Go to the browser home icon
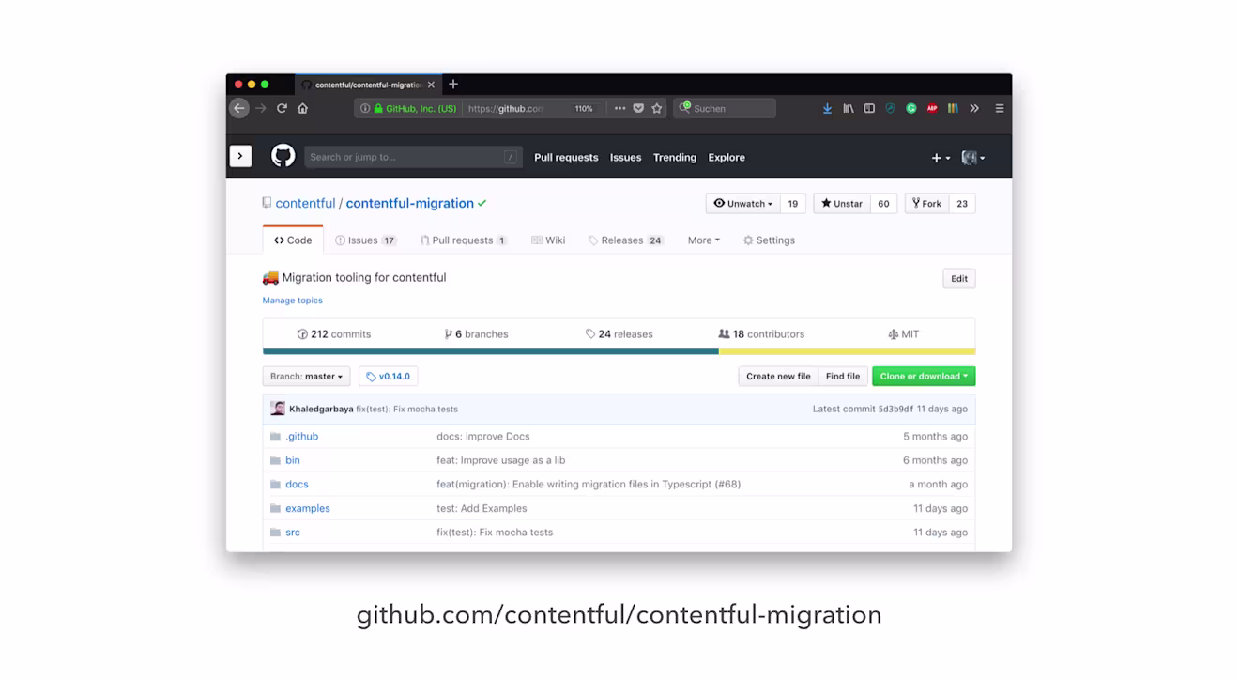Screen dimensions: 1239x680 click(302, 108)
